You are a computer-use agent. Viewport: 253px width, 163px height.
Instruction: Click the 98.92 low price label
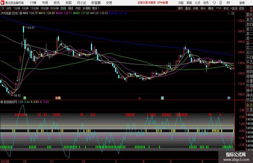(x=18, y=96)
